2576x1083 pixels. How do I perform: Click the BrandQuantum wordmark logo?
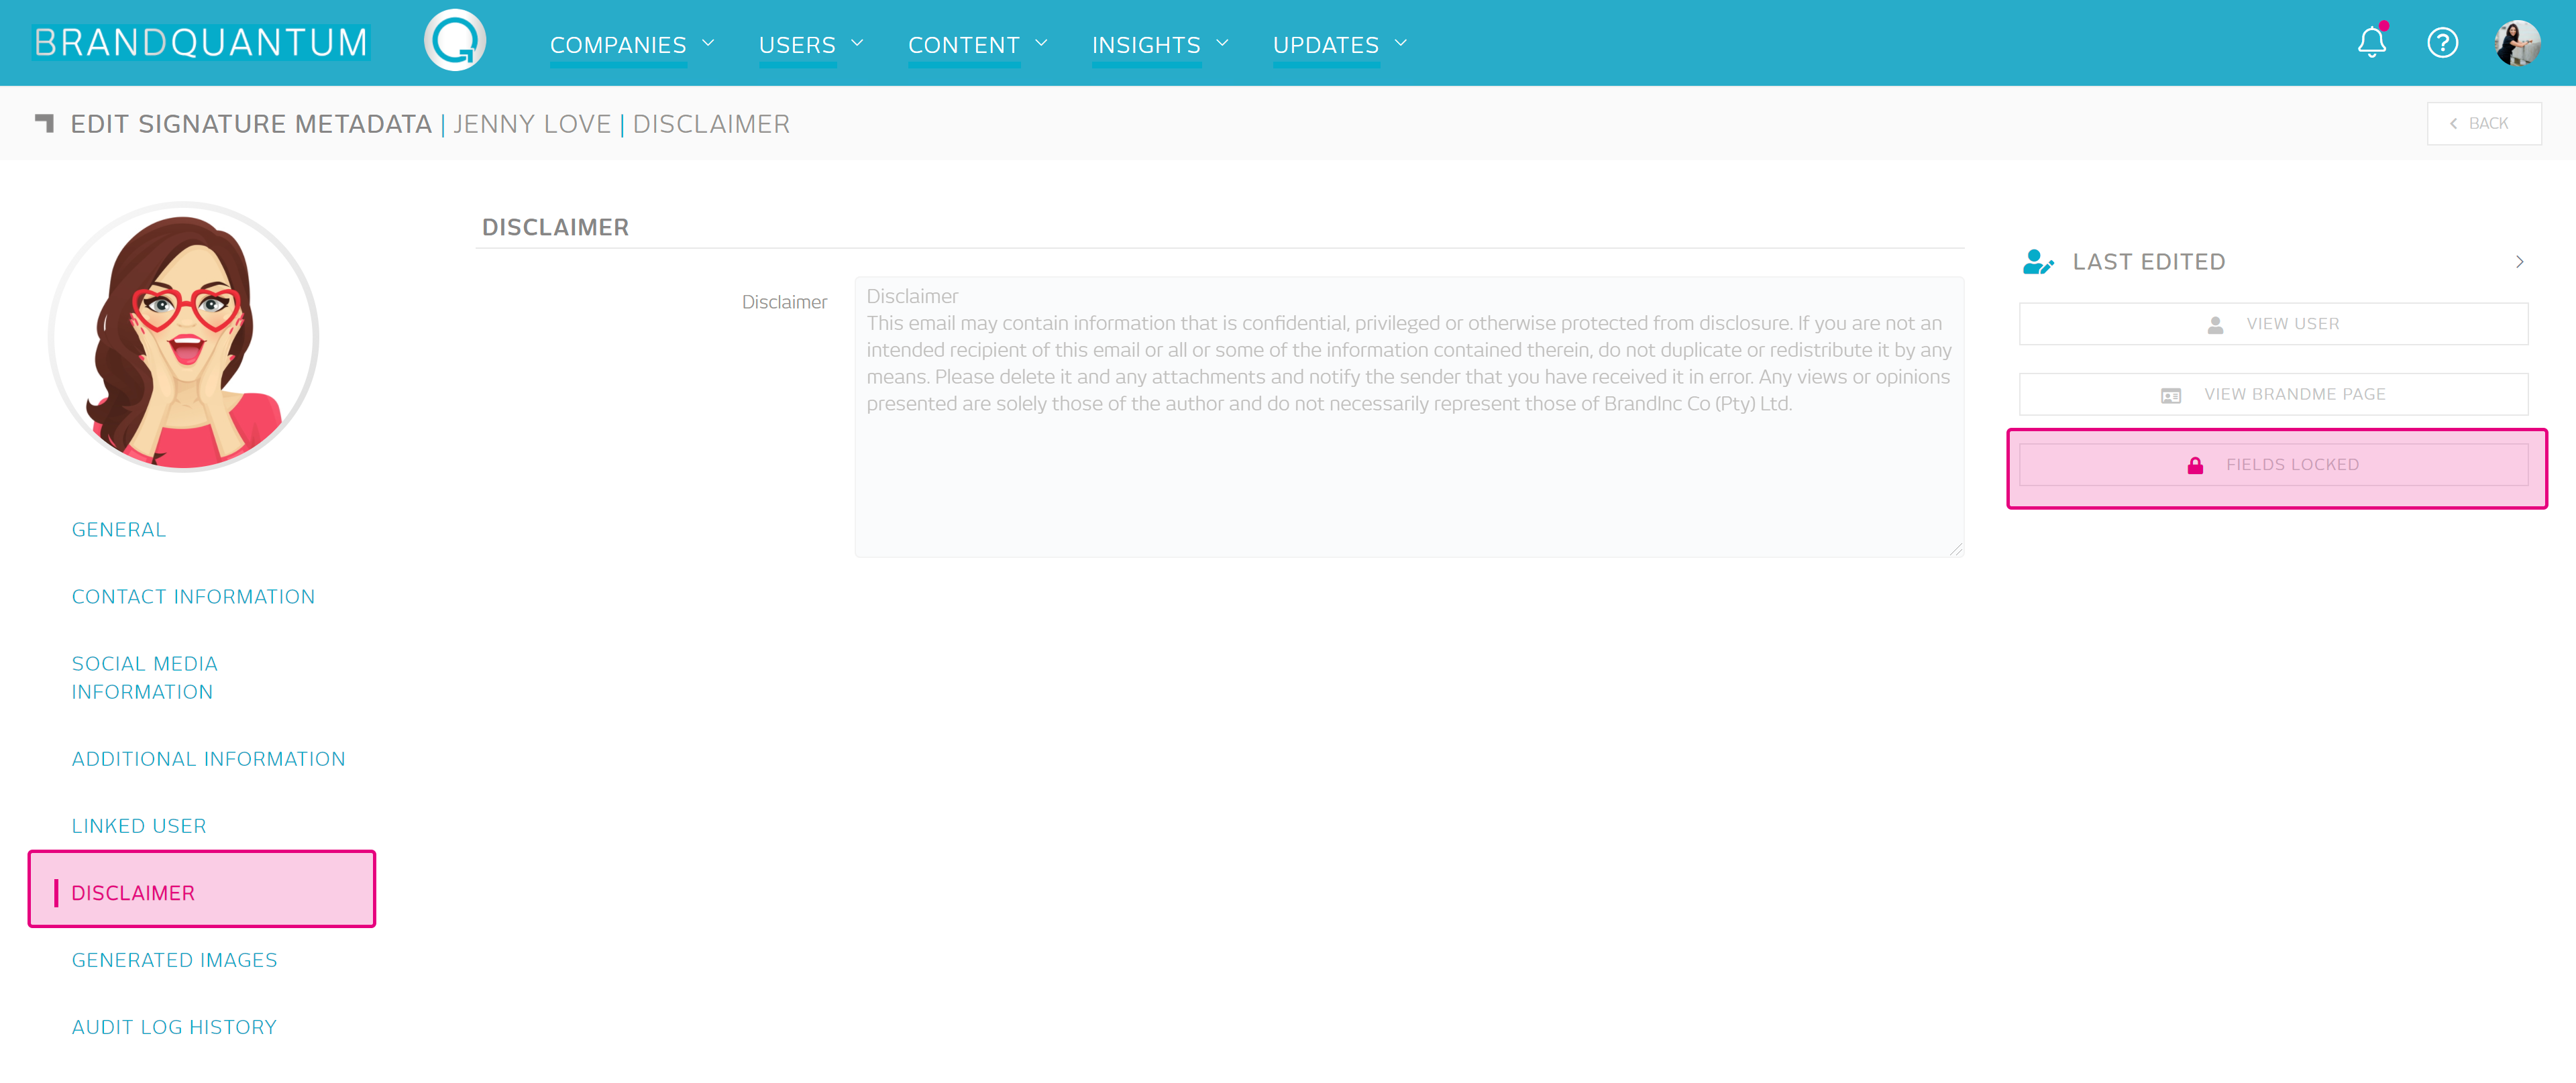click(x=201, y=43)
